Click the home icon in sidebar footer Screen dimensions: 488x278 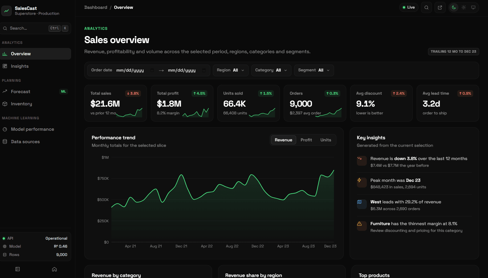pos(55,269)
